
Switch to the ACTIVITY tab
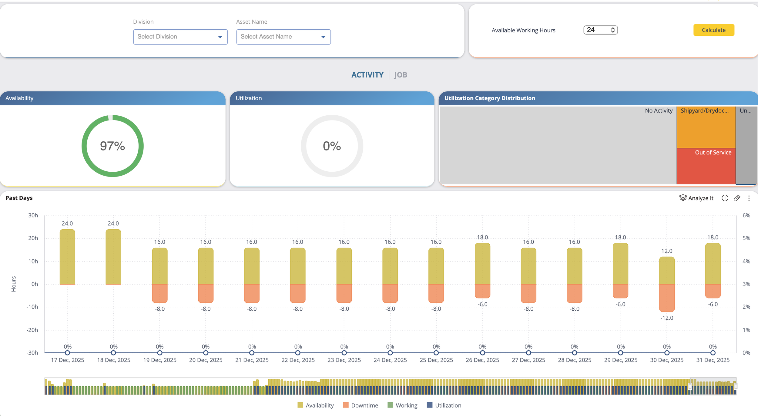tap(367, 75)
